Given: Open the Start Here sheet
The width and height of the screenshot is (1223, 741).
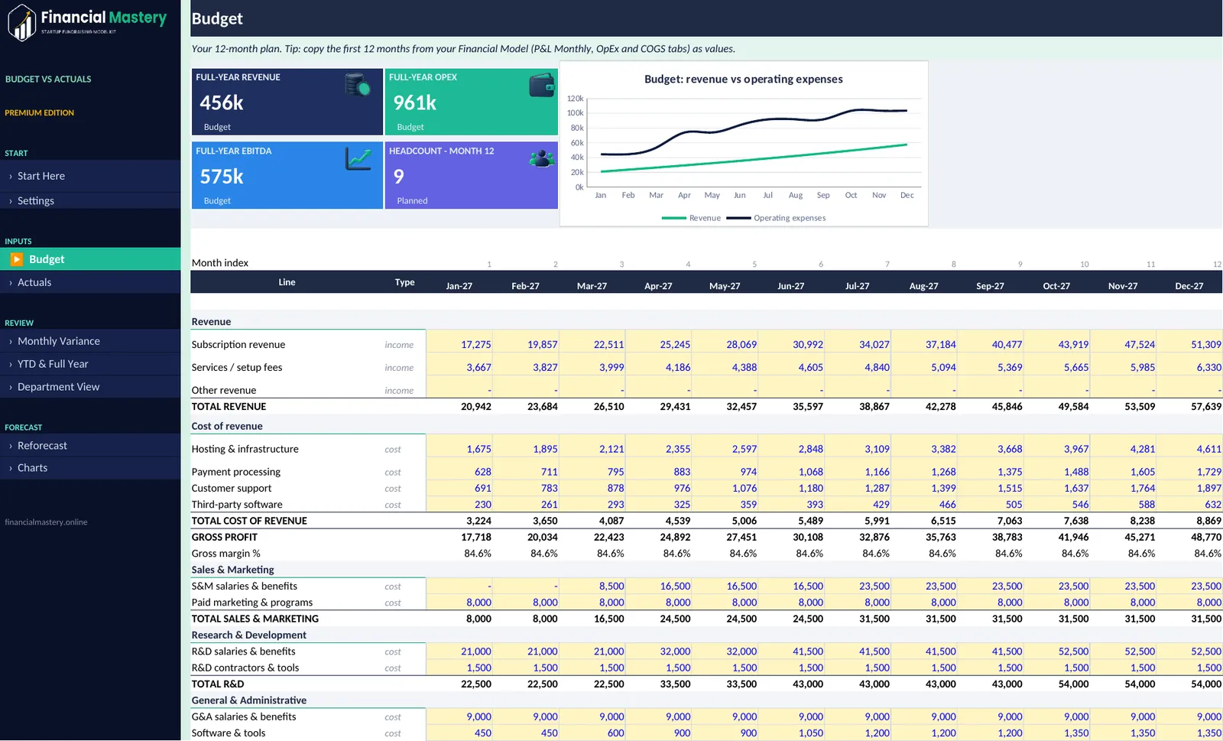Looking at the screenshot, I should click(90, 176).
